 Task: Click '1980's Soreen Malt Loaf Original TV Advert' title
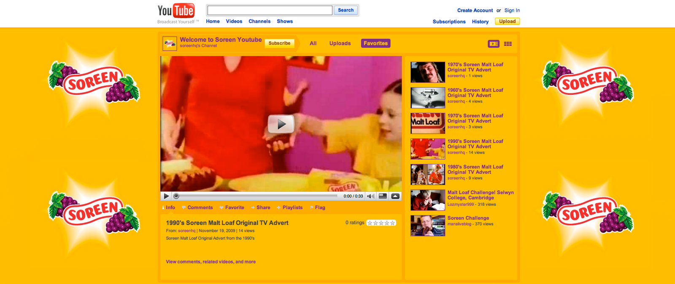point(475,170)
